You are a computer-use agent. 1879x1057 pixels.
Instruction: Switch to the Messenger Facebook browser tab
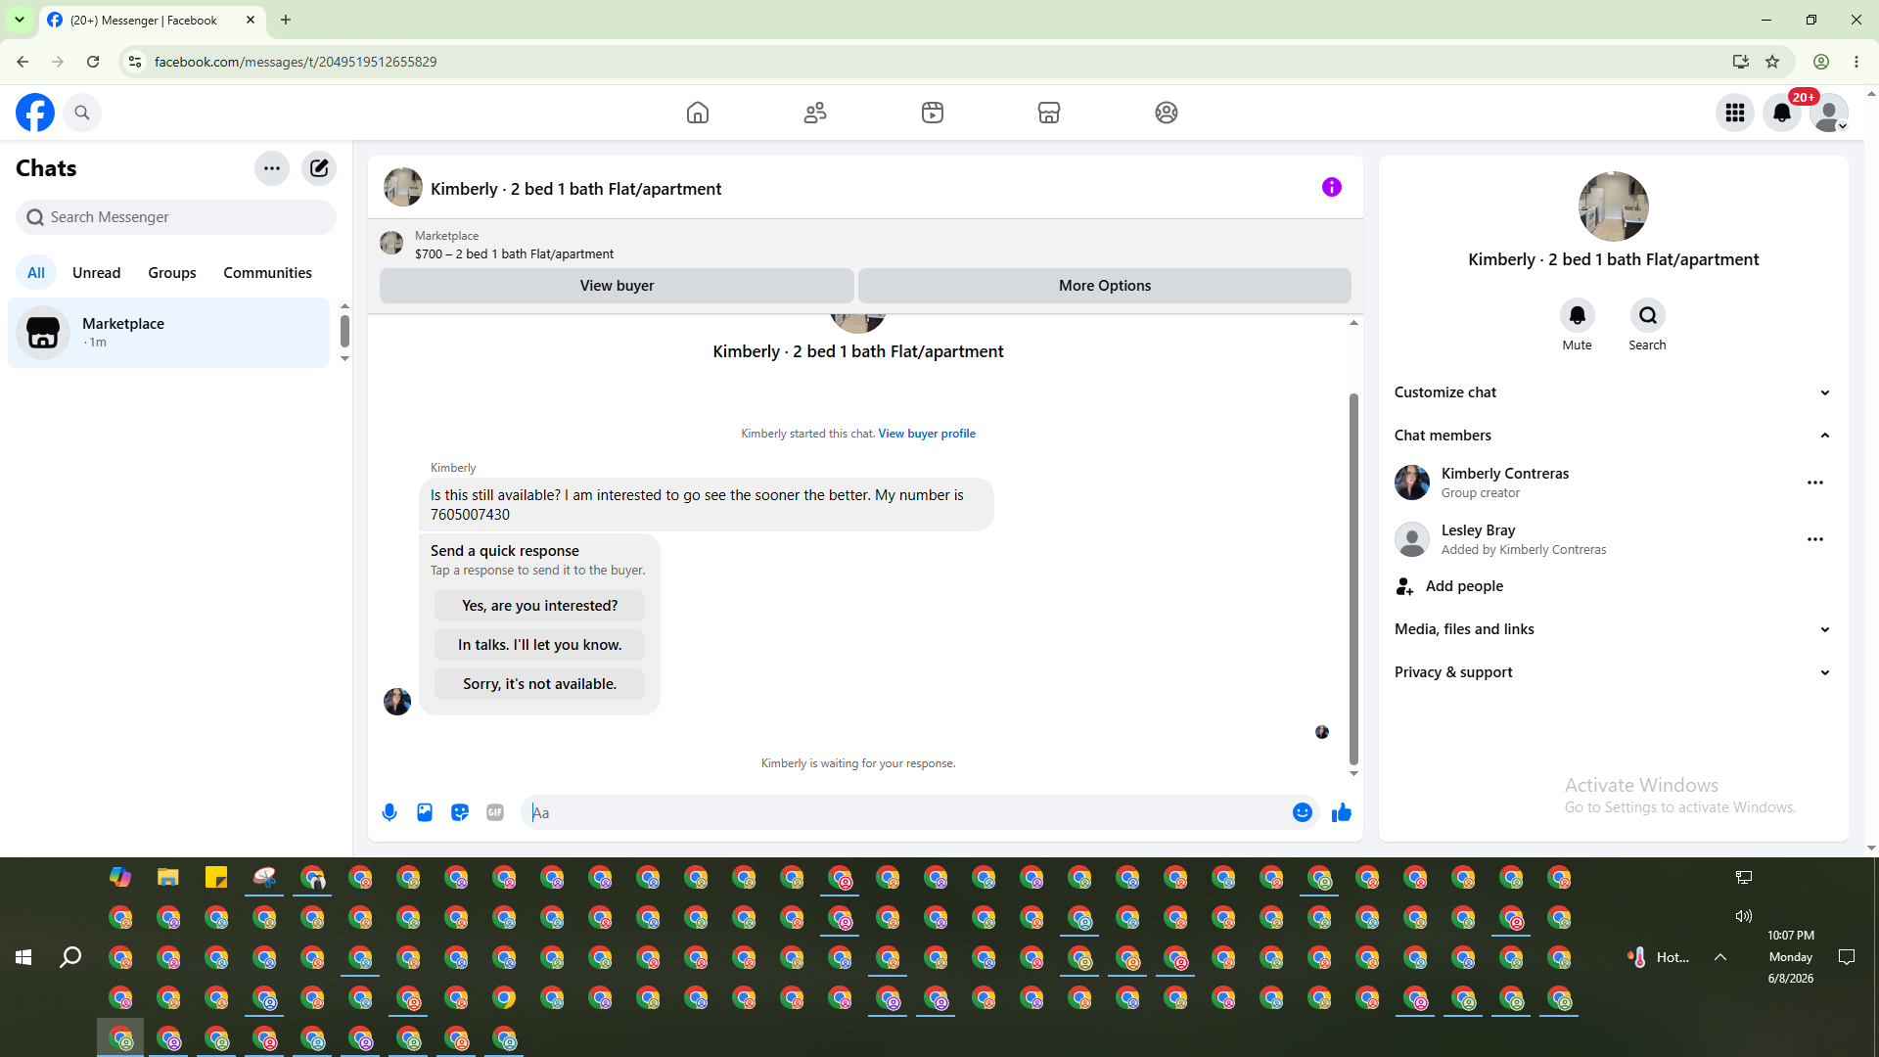152,20
